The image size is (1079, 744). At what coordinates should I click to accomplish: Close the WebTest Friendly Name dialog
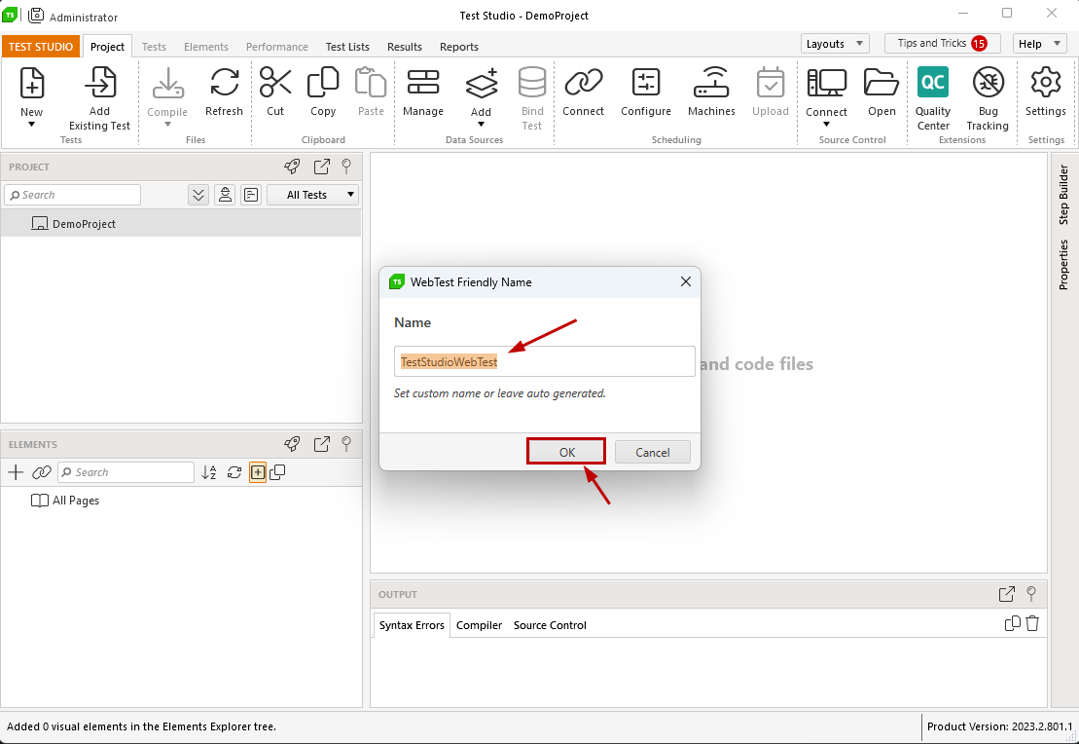[x=685, y=281]
